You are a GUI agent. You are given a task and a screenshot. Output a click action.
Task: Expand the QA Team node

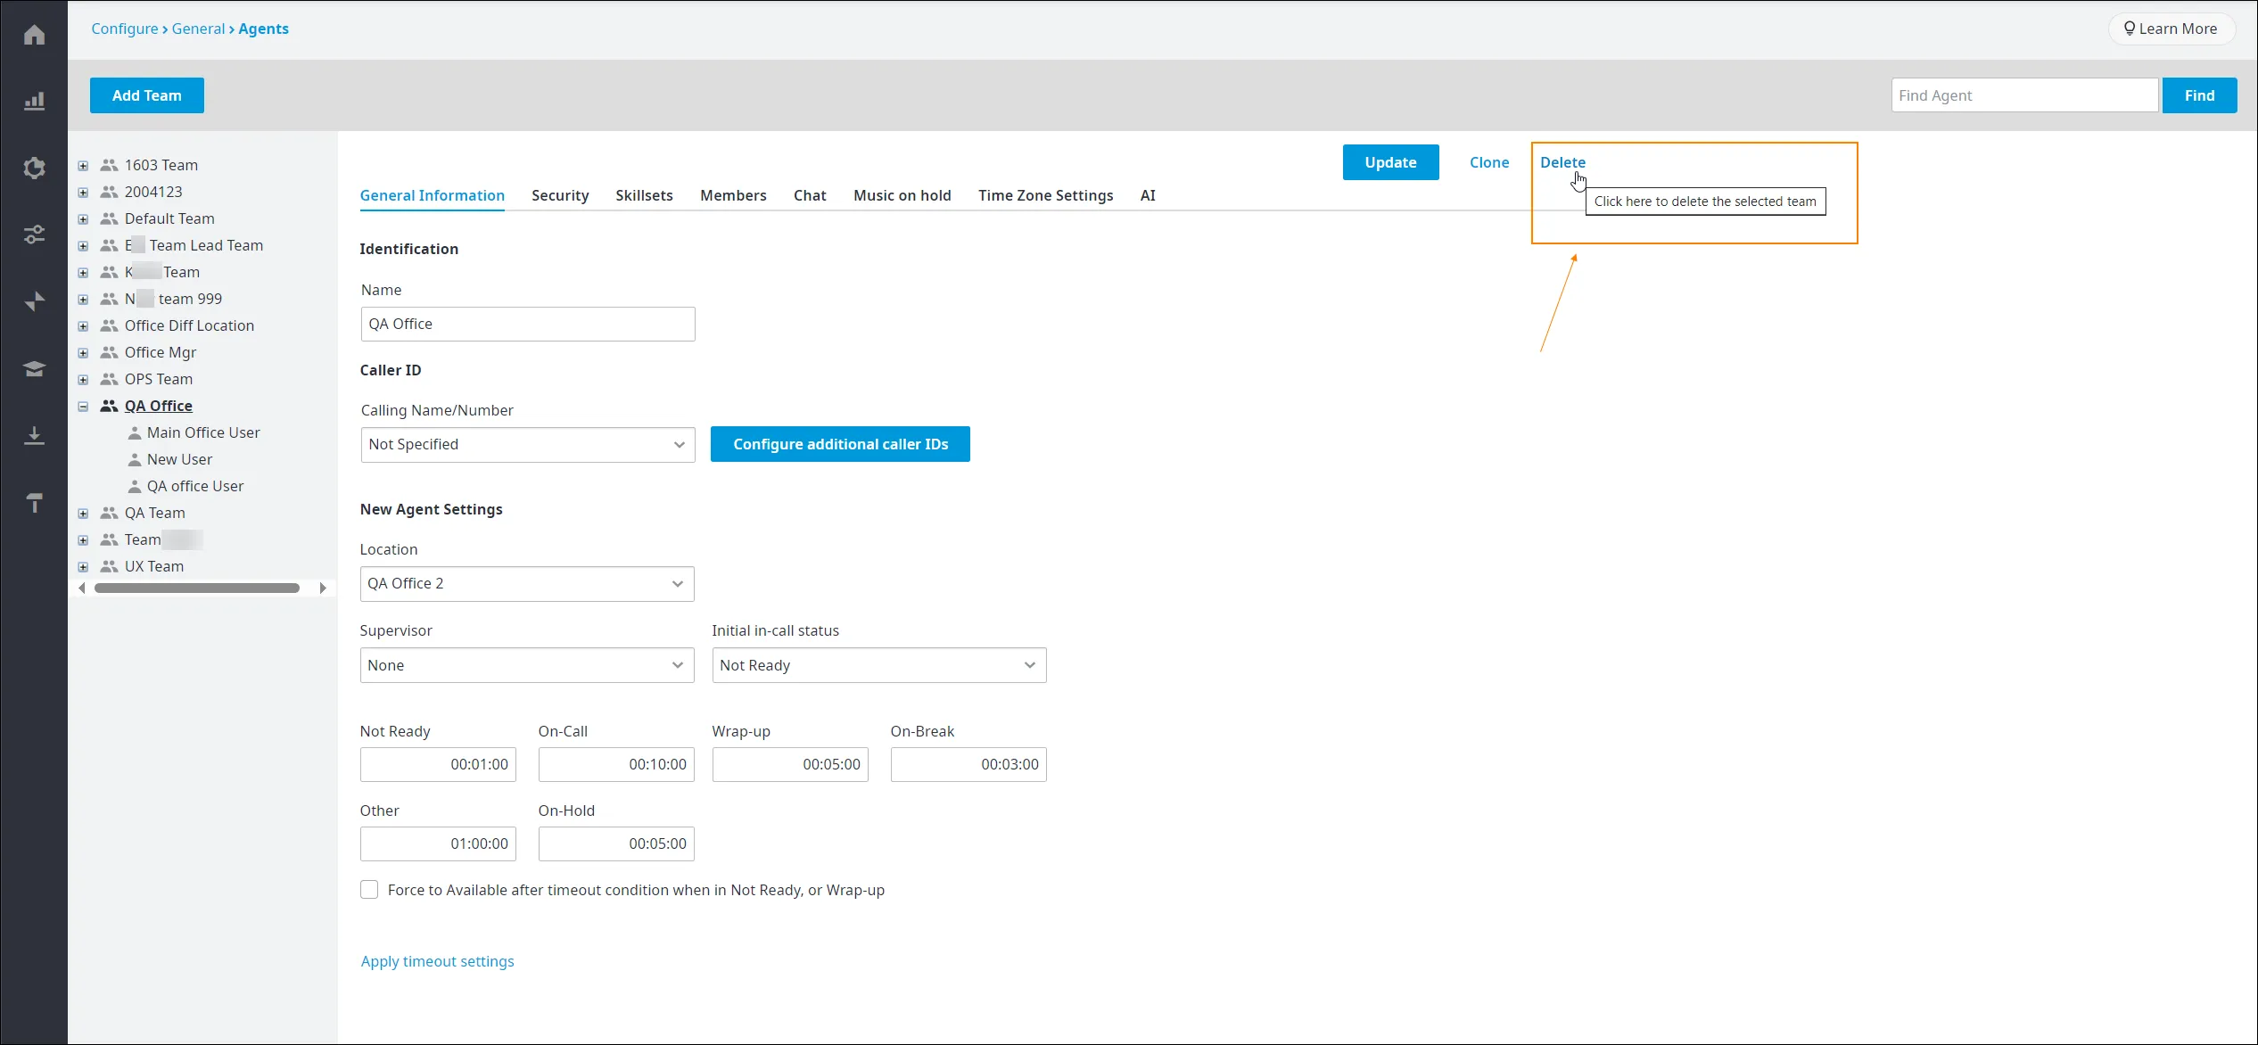[x=83, y=514]
